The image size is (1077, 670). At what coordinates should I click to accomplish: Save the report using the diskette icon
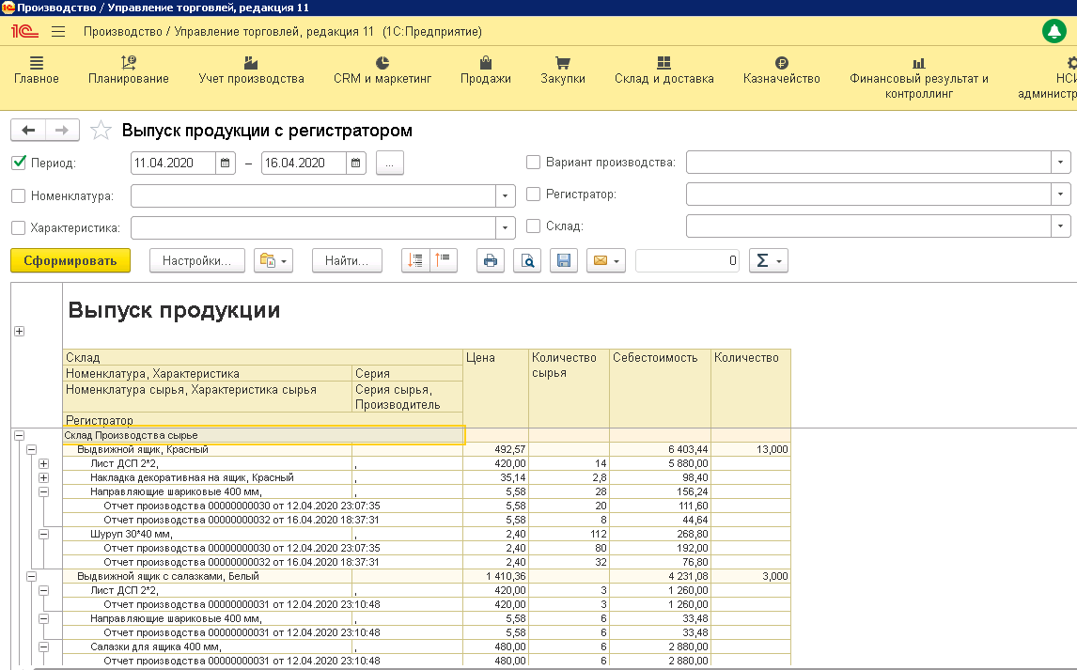coord(564,261)
